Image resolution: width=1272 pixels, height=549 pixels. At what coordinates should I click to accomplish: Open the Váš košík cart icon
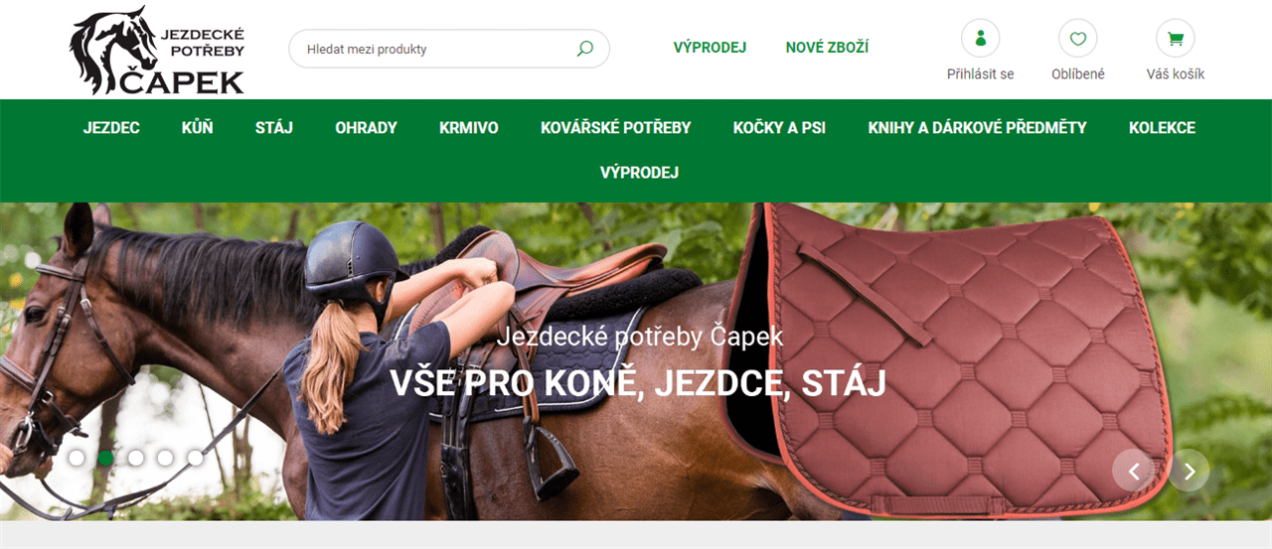pos(1175,39)
